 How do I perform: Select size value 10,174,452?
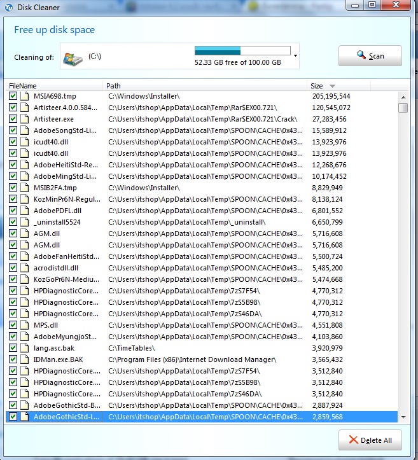(x=329, y=176)
